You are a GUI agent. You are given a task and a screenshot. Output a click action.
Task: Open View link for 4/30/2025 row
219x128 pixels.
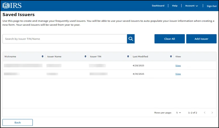coord(178,74)
